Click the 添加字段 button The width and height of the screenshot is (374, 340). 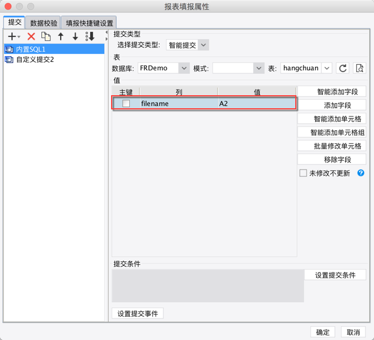click(x=331, y=105)
